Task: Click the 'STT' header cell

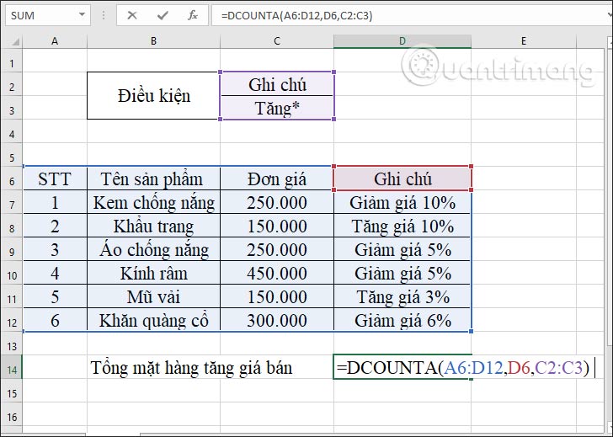Action: [x=55, y=179]
